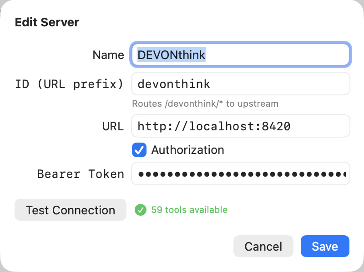Click the ID URL prefix field
364x272 pixels.
click(241, 84)
